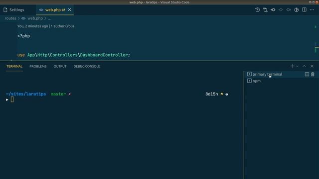
Task: Create a new terminal with plus icon
Action: [293, 66]
